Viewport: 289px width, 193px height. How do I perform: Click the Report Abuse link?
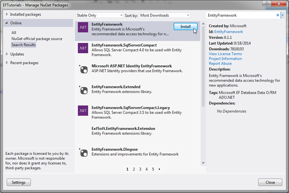pyautogui.click(x=220, y=63)
